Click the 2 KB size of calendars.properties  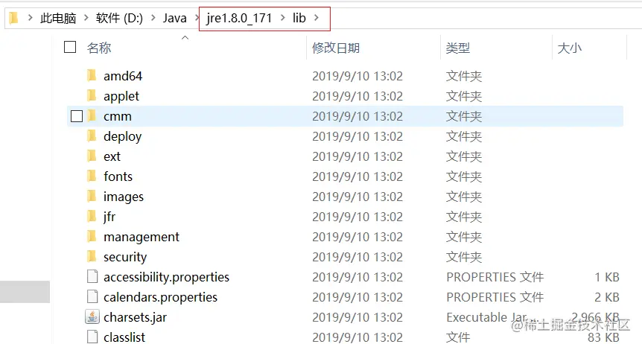tap(607, 297)
